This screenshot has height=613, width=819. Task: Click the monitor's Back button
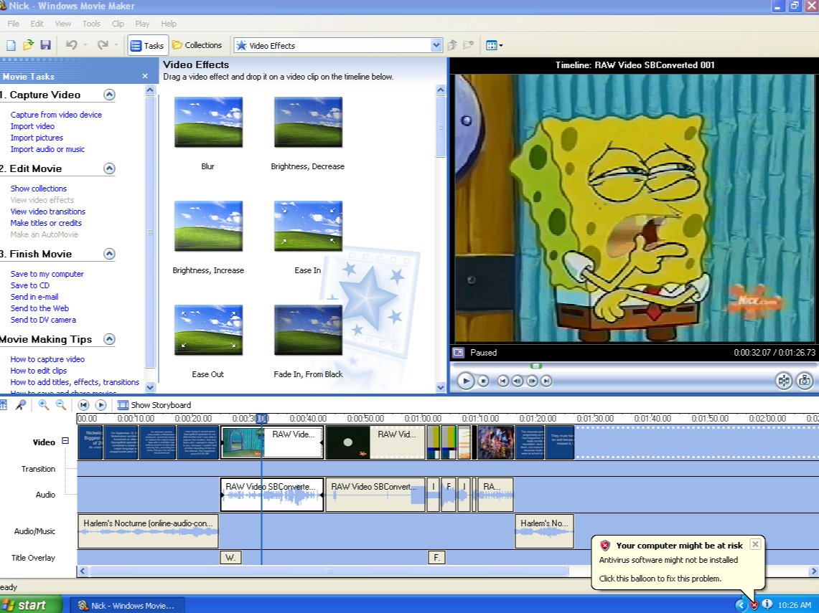point(503,381)
